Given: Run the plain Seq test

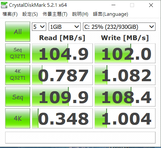Looking at the screenshot, I should 18,97.
